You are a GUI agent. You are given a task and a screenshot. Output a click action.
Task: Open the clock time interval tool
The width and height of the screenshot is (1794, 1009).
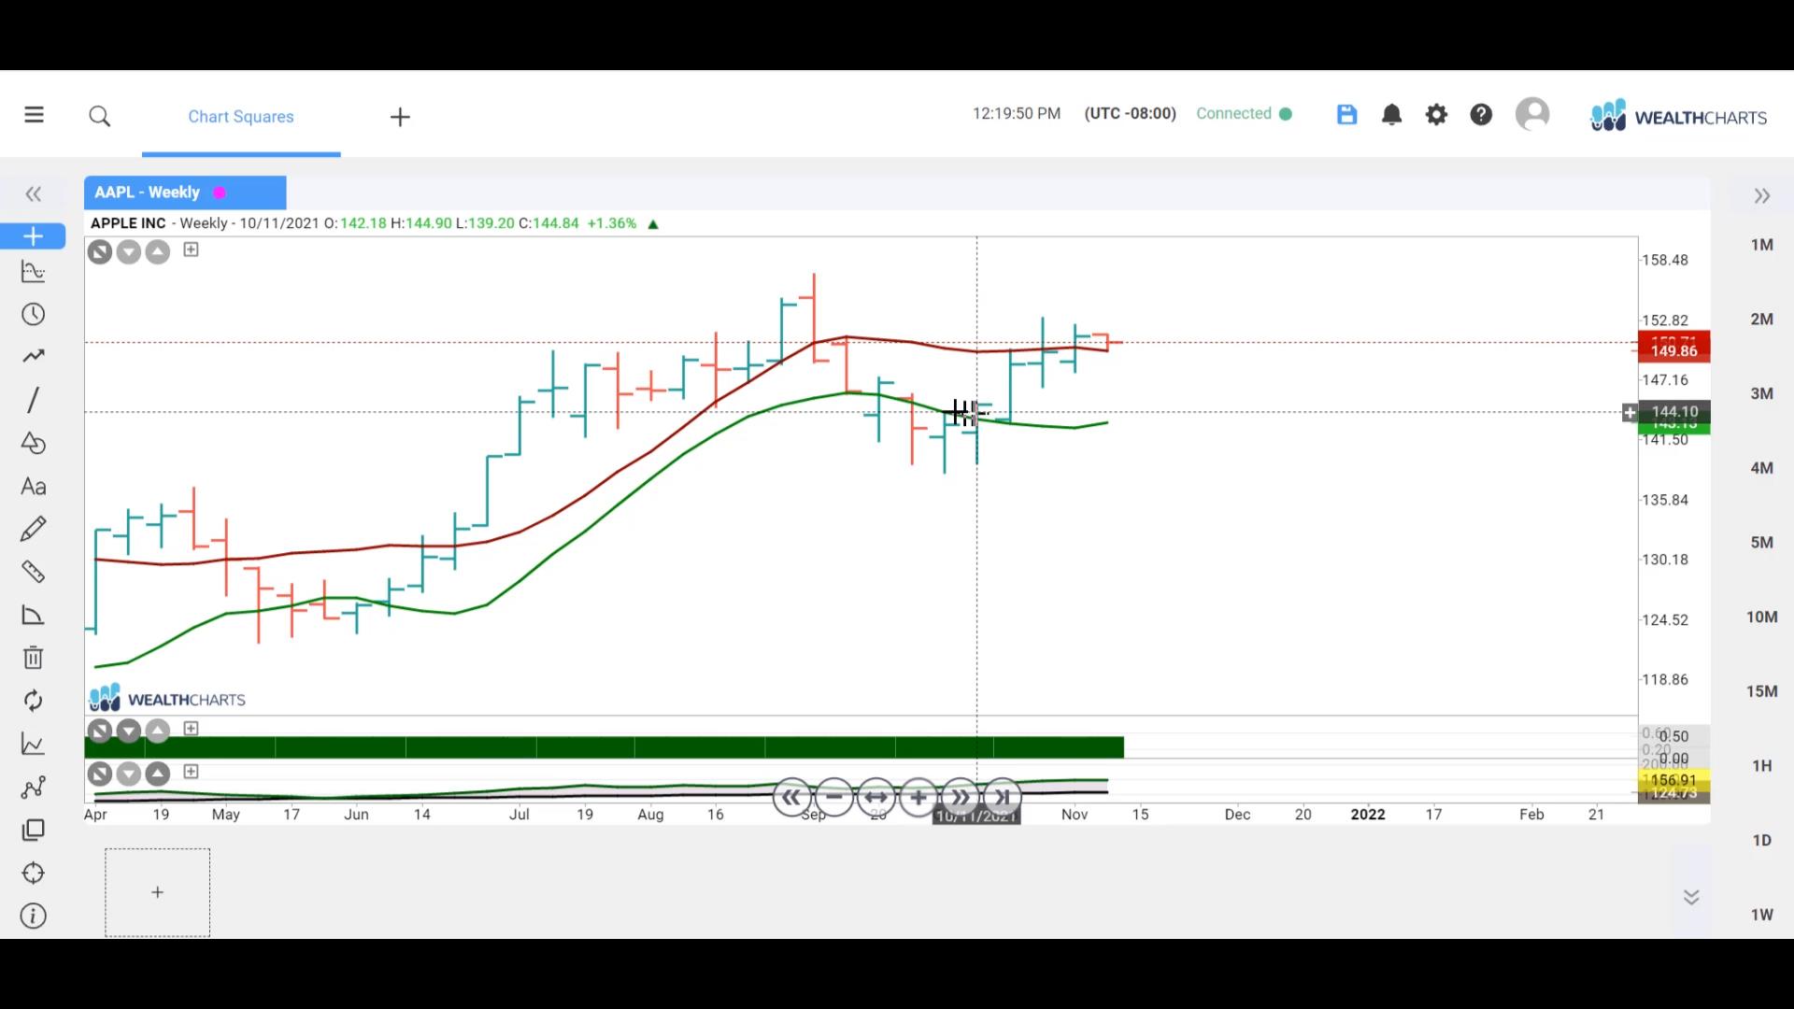33,314
